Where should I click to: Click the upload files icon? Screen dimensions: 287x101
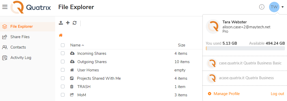coord(61,23)
